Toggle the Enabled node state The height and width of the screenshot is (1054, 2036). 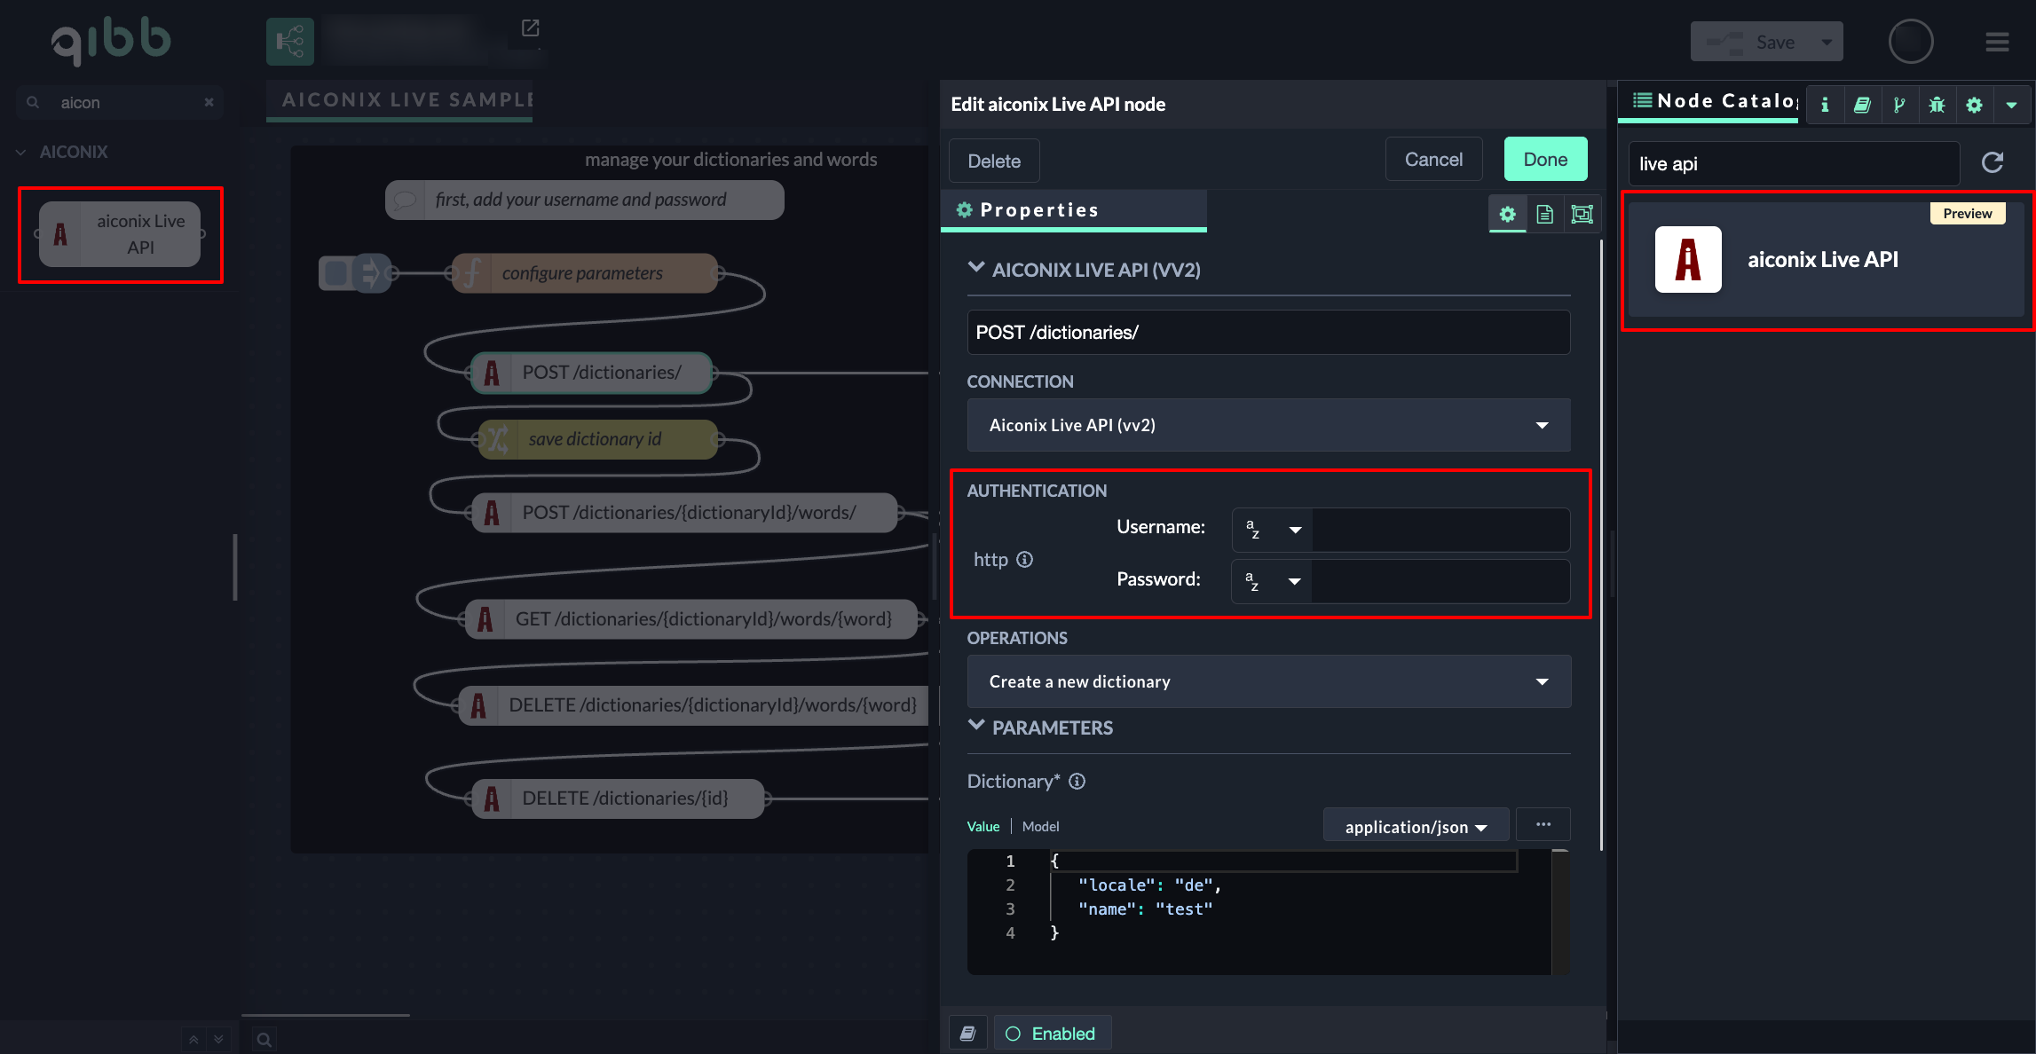click(1051, 1034)
